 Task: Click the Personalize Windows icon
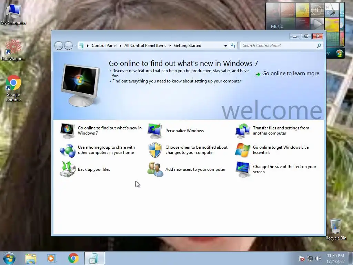pos(155,131)
